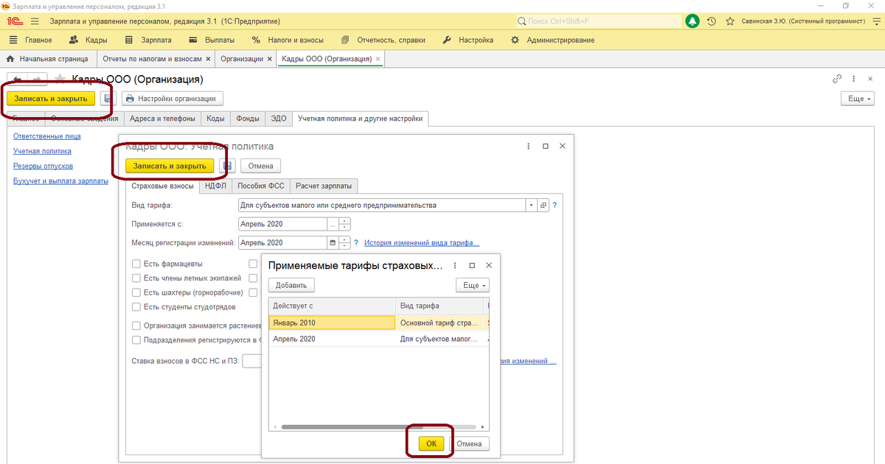Screen dimensions: 885x464
Task: Open the three-dot menu of the organization form
Action: pyautogui.click(x=854, y=79)
